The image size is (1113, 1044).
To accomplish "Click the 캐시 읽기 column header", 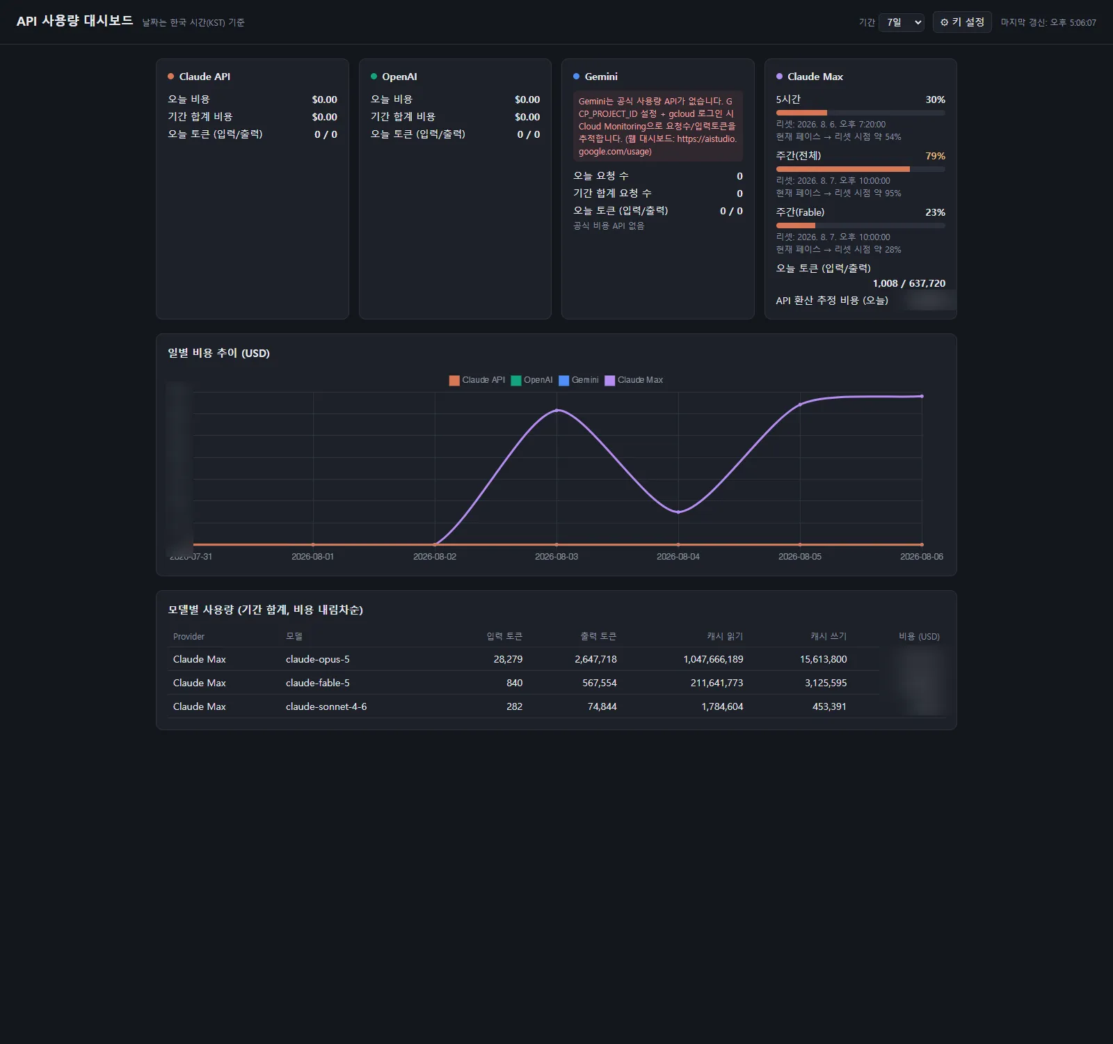I will pos(725,637).
